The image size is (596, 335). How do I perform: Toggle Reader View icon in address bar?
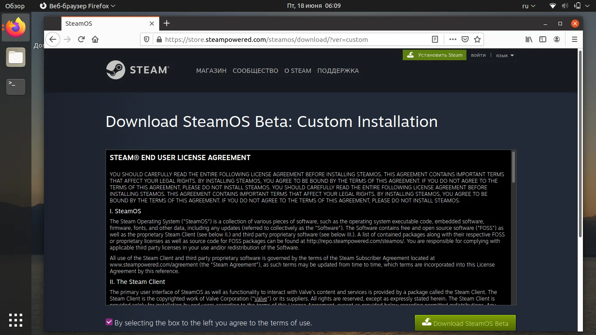(435, 39)
